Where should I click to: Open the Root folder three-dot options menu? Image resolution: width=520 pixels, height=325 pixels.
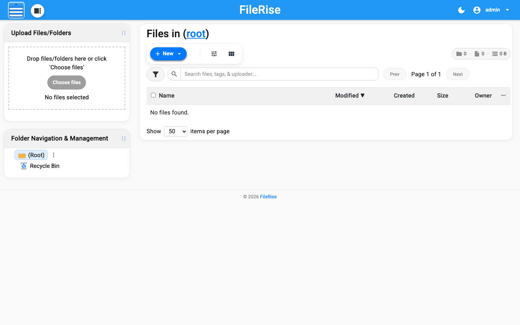54,155
